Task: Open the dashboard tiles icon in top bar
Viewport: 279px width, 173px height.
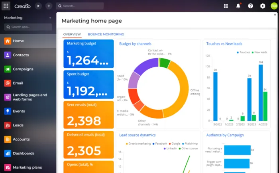Action: pyautogui.click(x=226, y=6)
